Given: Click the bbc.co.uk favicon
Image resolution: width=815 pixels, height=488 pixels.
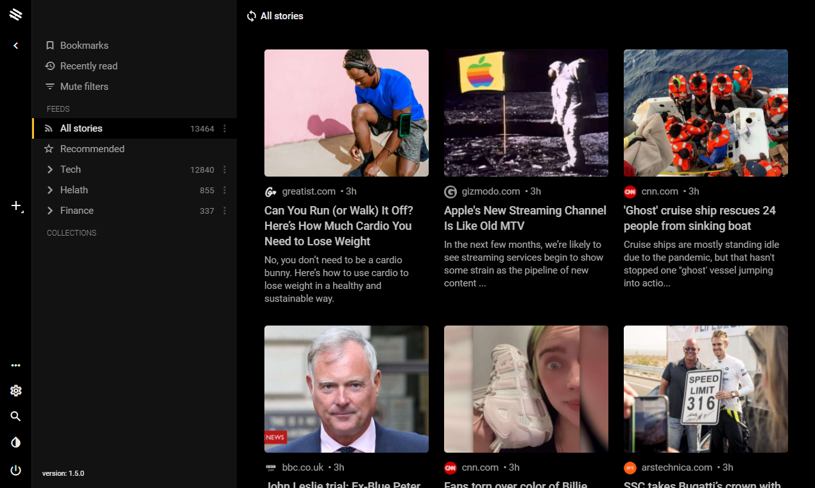Looking at the screenshot, I should coord(270,467).
